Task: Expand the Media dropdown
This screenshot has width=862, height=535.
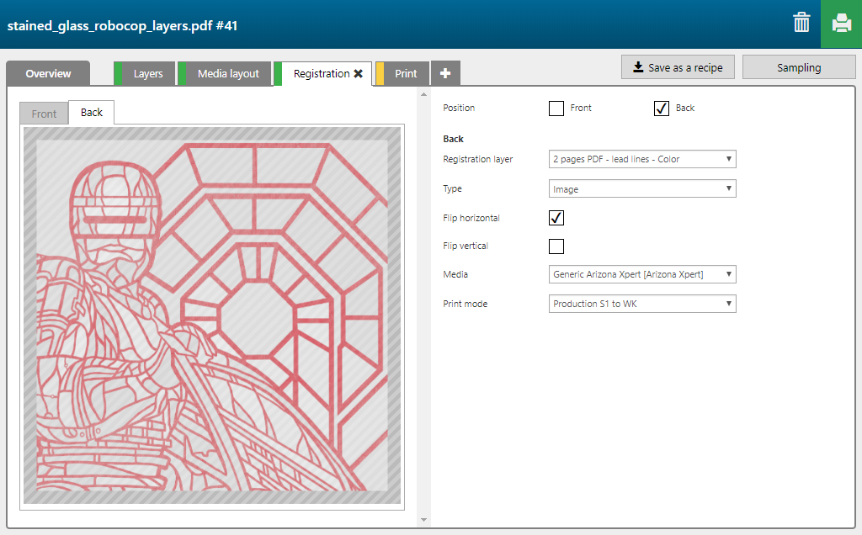Action: tap(642, 274)
